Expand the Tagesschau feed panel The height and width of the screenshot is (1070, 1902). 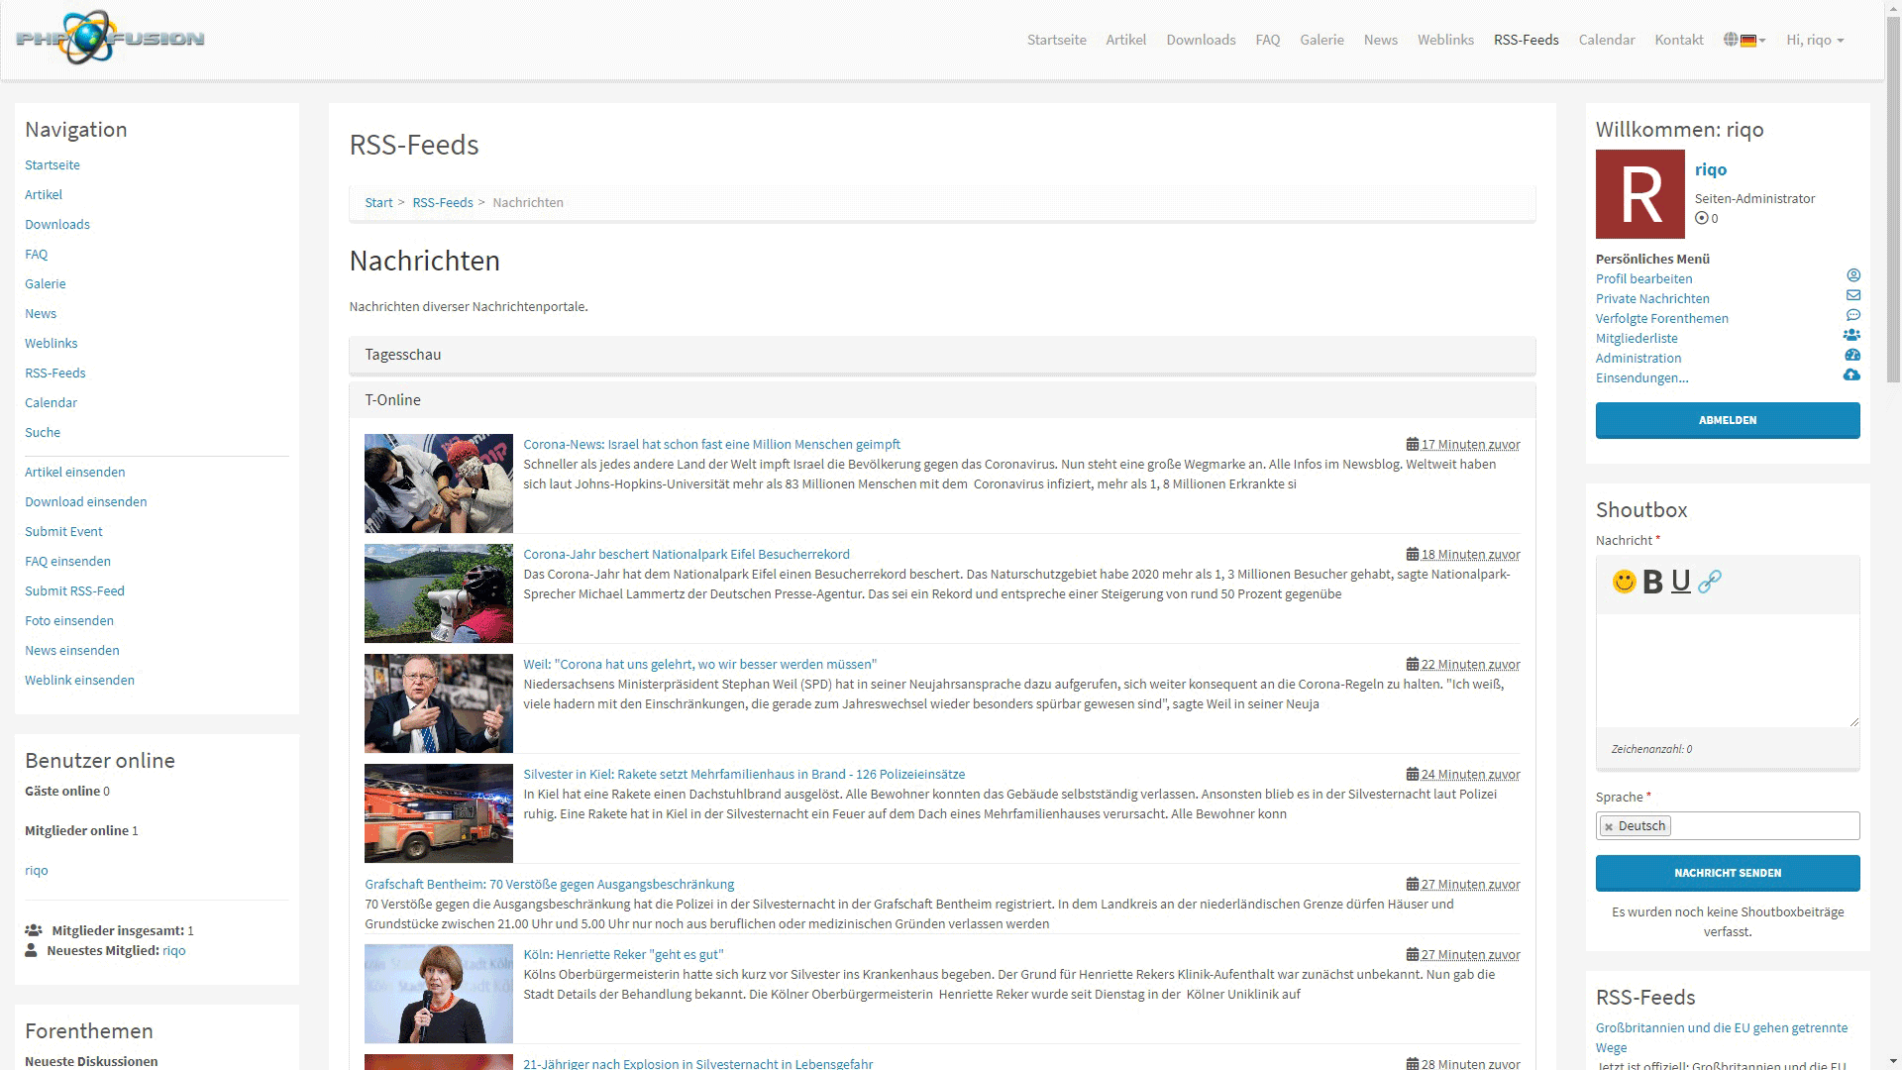403,355
